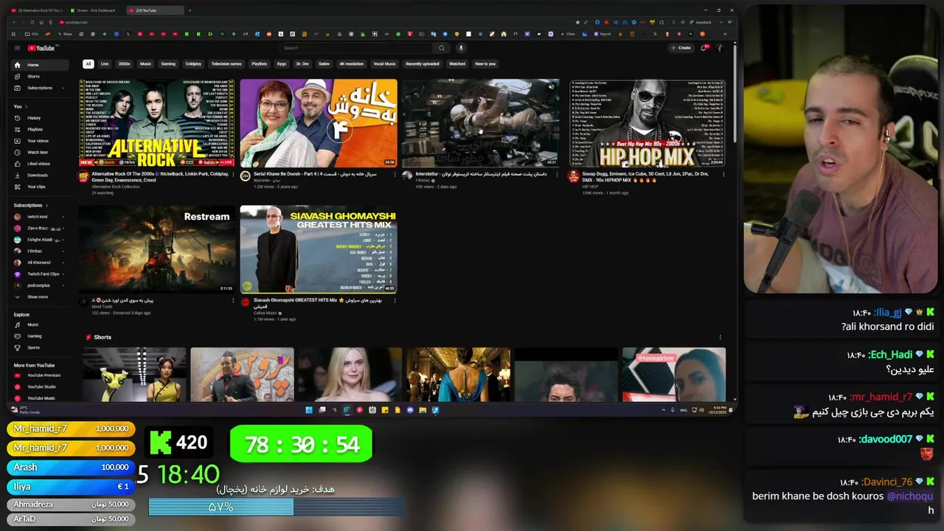Open Alternative Rock 2000s video thumbnail
The image size is (944, 531).
[x=156, y=123]
